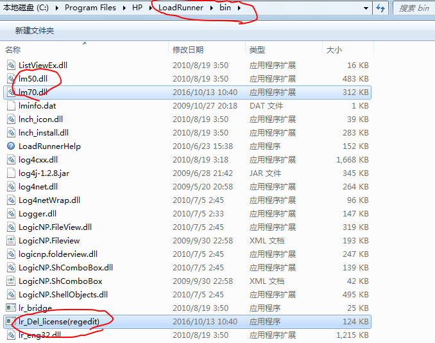Click the 483 KB size of lm50.dll
Screen dimensions: 435x343
tap(355, 79)
